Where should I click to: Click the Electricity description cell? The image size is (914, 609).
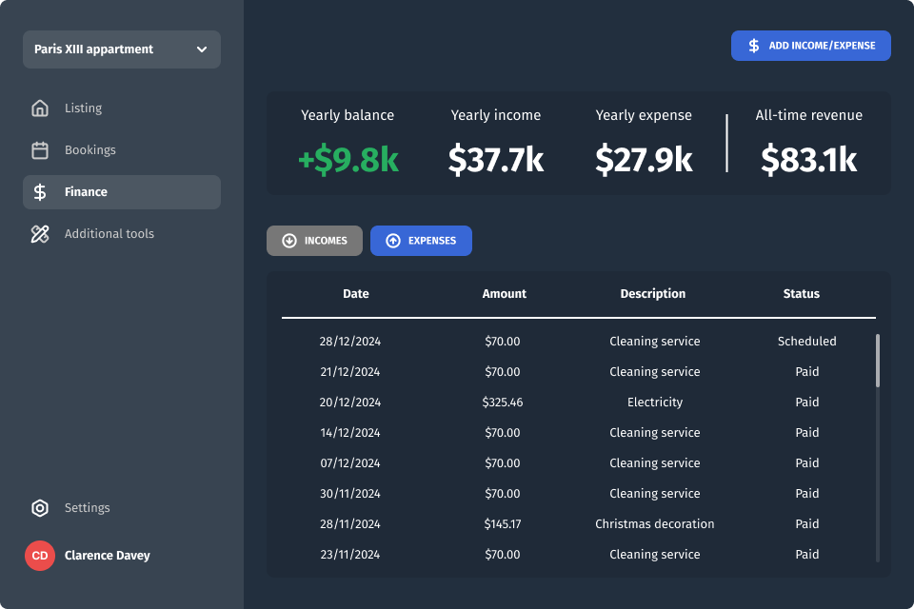(x=655, y=403)
